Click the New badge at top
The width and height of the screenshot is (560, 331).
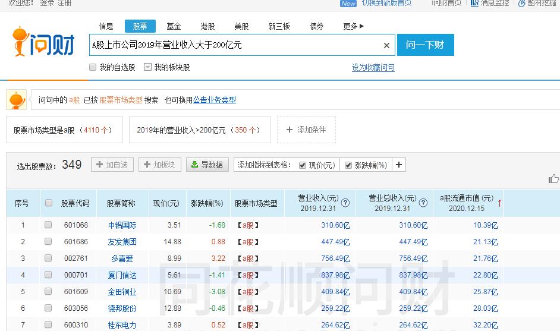click(348, 3)
